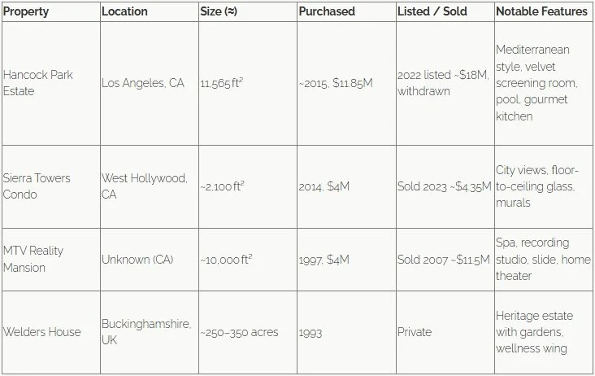This screenshot has height=376, width=595.
Task: Select the Welders House cell
Action: click(x=51, y=332)
